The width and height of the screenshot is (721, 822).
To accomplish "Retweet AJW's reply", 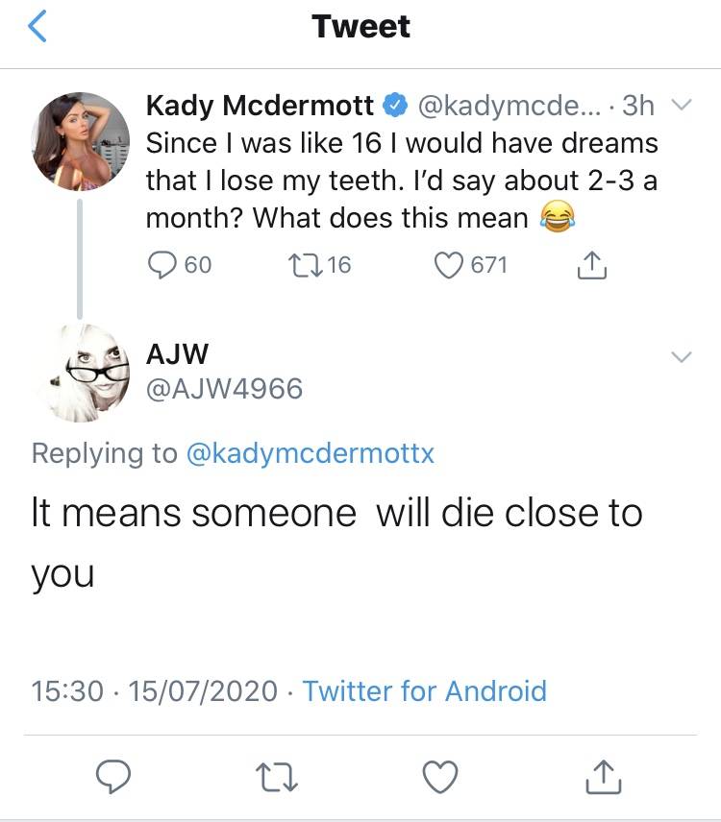I will (x=277, y=777).
